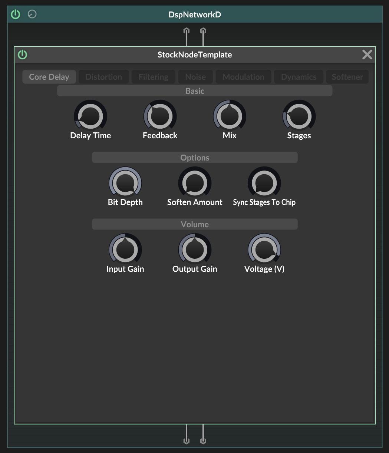
Task: Close the StockNodeTemplate node
Action: tap(367, 54)
